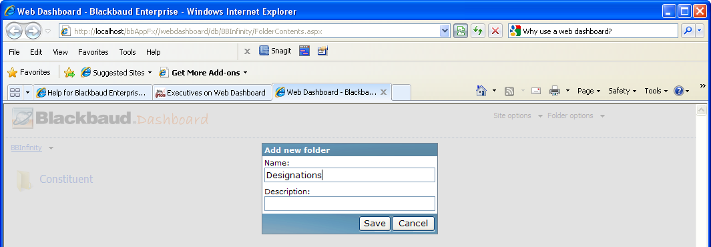Click the browser Back arrow button
The height and width of the screenshot is (247, 711).
click(x=15, y=31)
